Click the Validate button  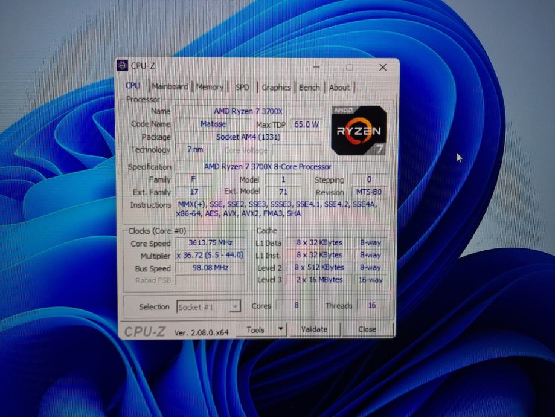(314, 329)
